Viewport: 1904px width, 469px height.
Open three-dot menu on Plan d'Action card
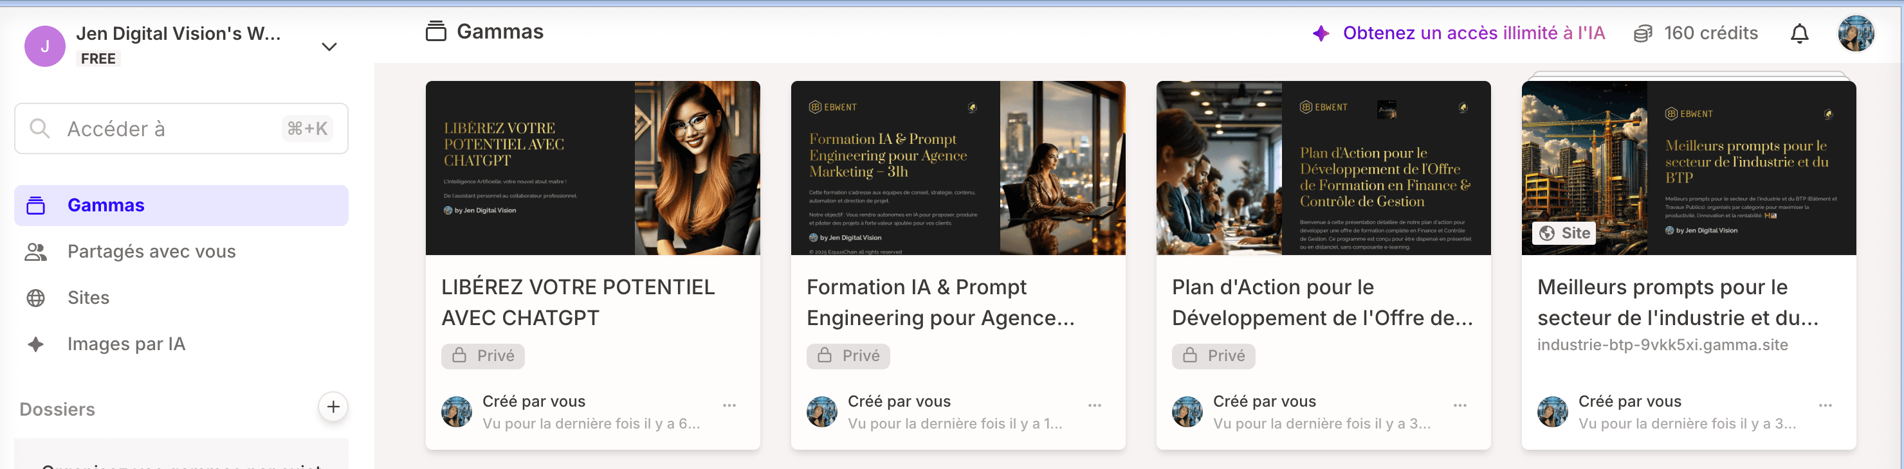tap(1460, 405)
